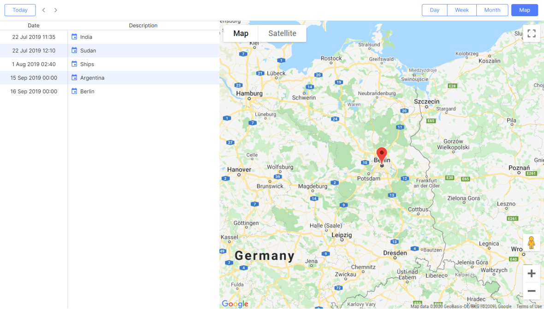Go to the previous date with the chevron
This screenshot has height=309, width=544.
point(43,10)
